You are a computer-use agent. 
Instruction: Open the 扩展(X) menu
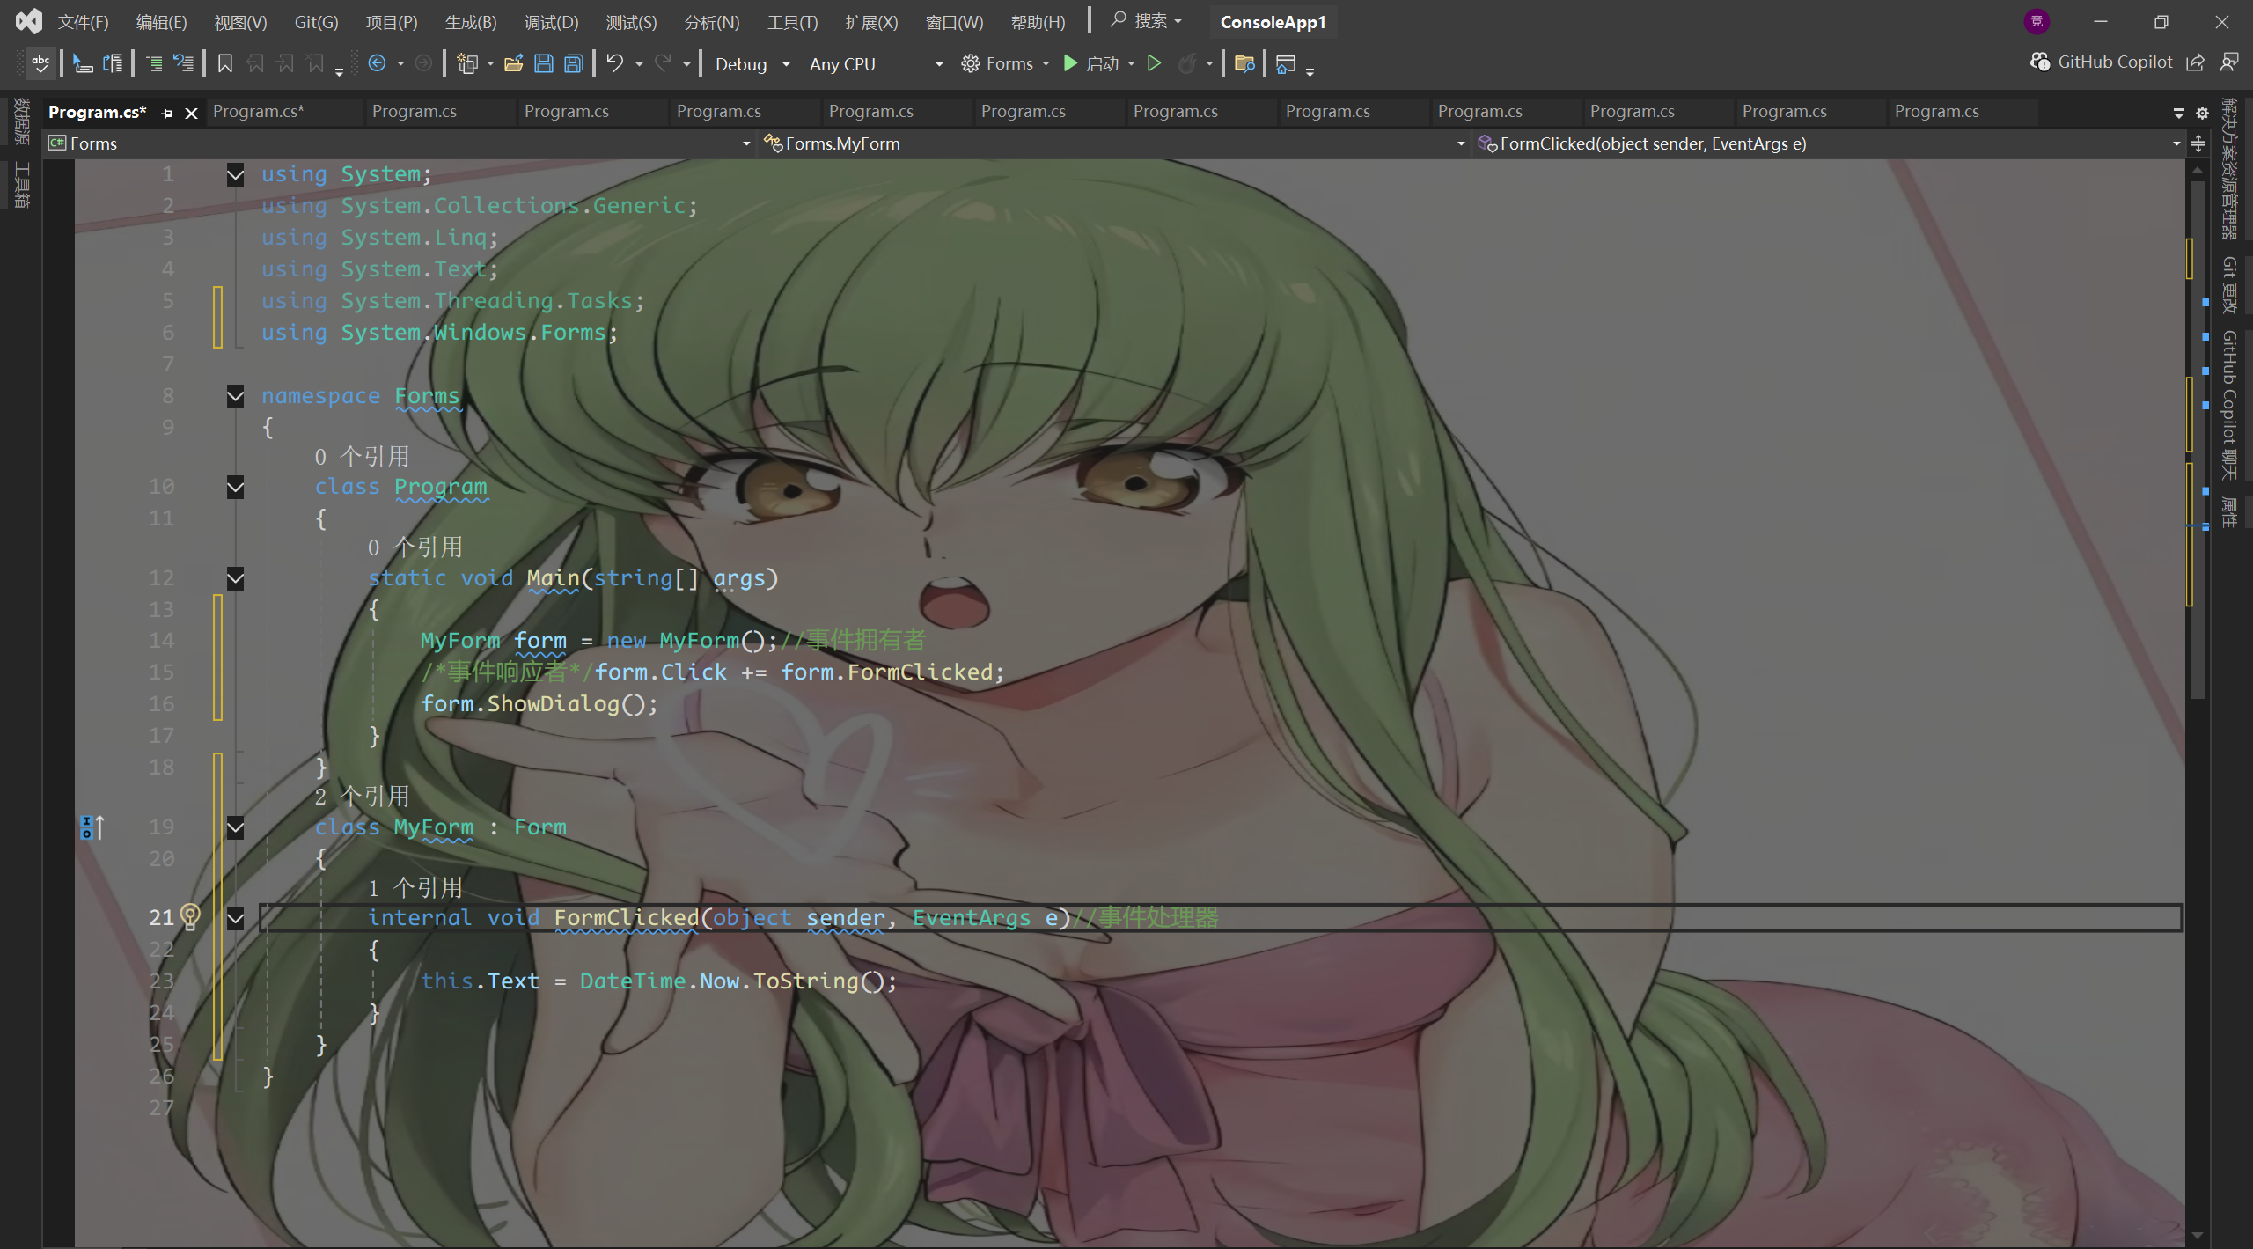tap(872, 22)
